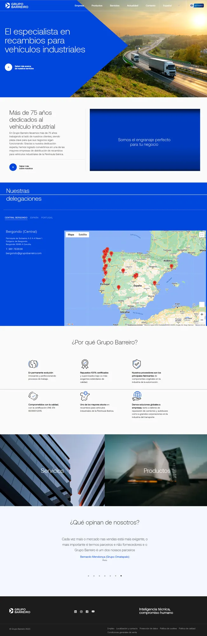Open the Facebook icon in footer
The image size is (207, 636).
87,612
